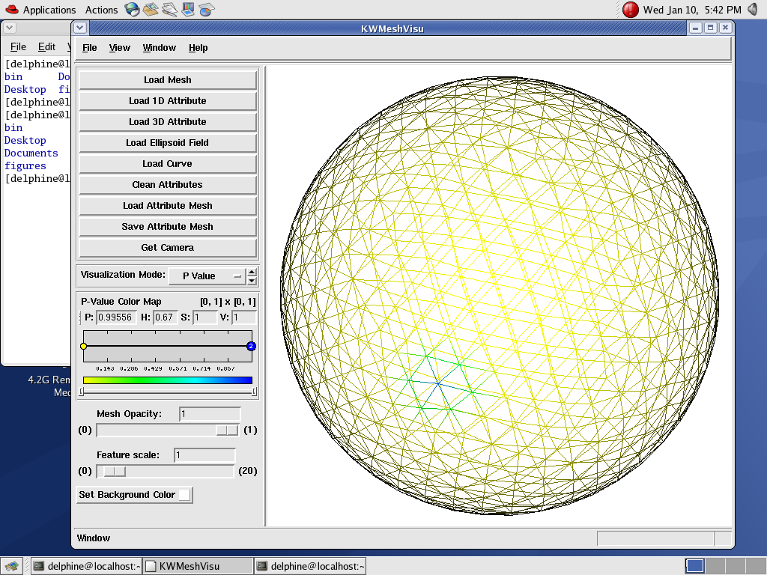Image resolution: width=767 pixels, height=575 pixels.
Task: Click the Feature scale value field
Action: point(204,455)
